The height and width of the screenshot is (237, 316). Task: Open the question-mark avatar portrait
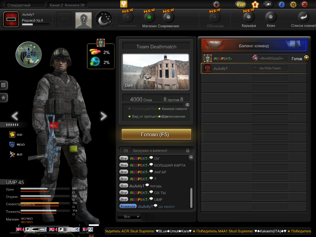point(83,20)
